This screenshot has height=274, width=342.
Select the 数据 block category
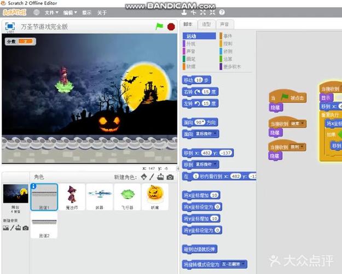pos(199,67)
